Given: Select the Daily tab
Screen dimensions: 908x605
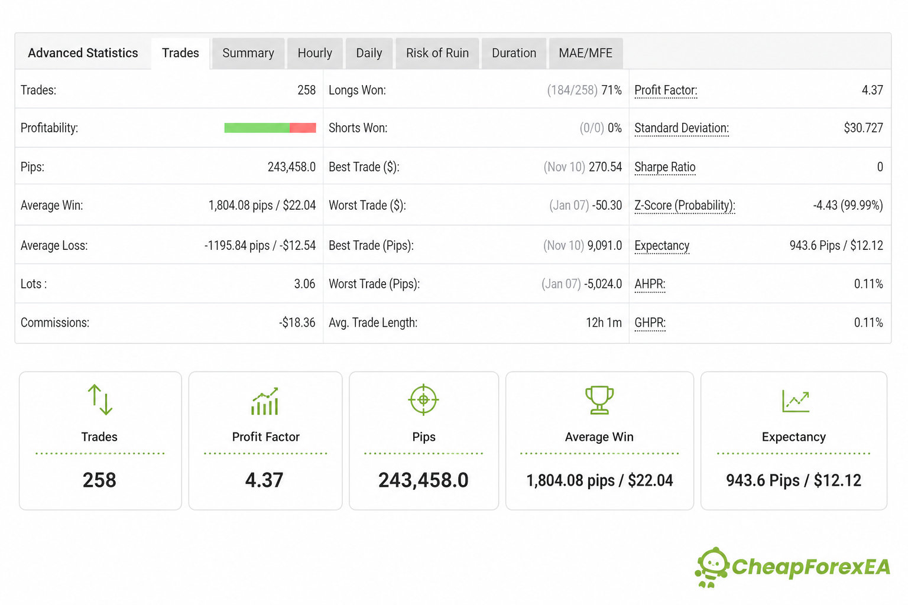Looking at the screenshot, I should (369, 53).
